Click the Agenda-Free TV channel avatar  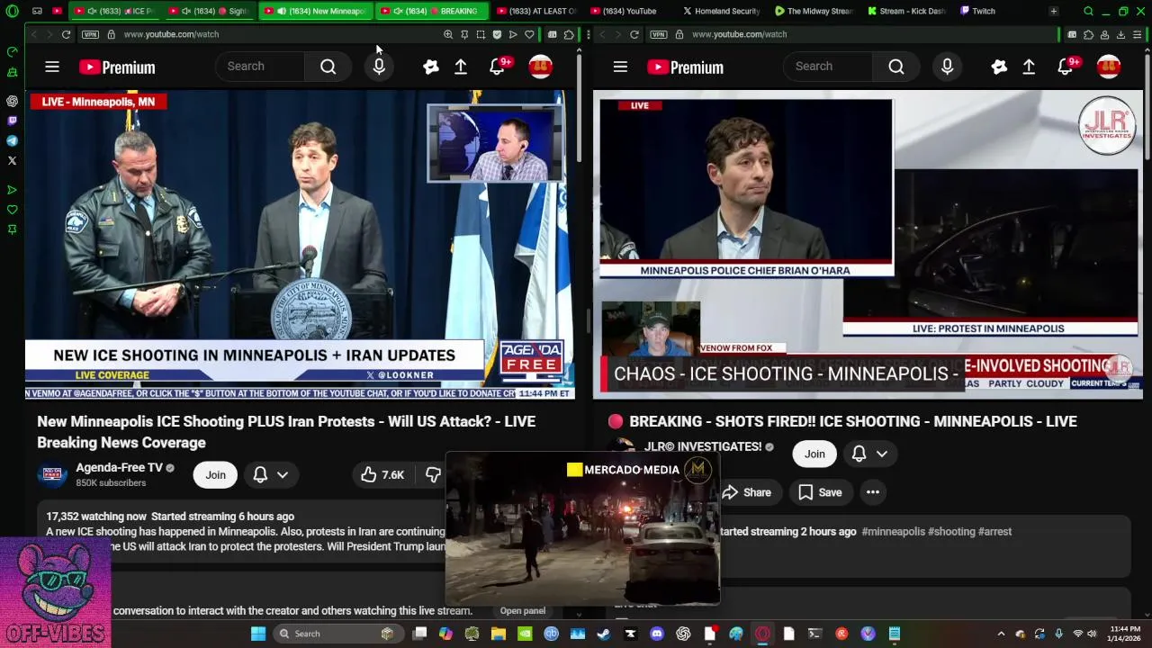point(52,475)
